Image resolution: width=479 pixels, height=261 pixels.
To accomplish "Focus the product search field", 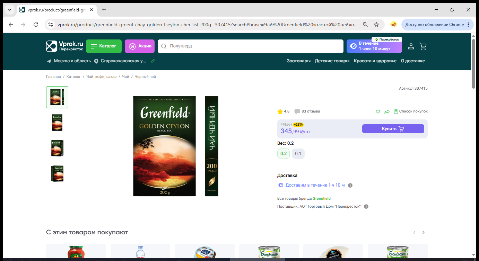I will tap(250, 46).
